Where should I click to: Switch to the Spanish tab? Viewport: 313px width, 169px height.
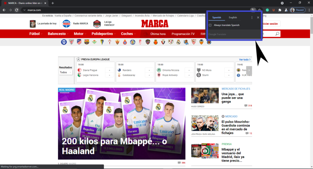[217, 17]
